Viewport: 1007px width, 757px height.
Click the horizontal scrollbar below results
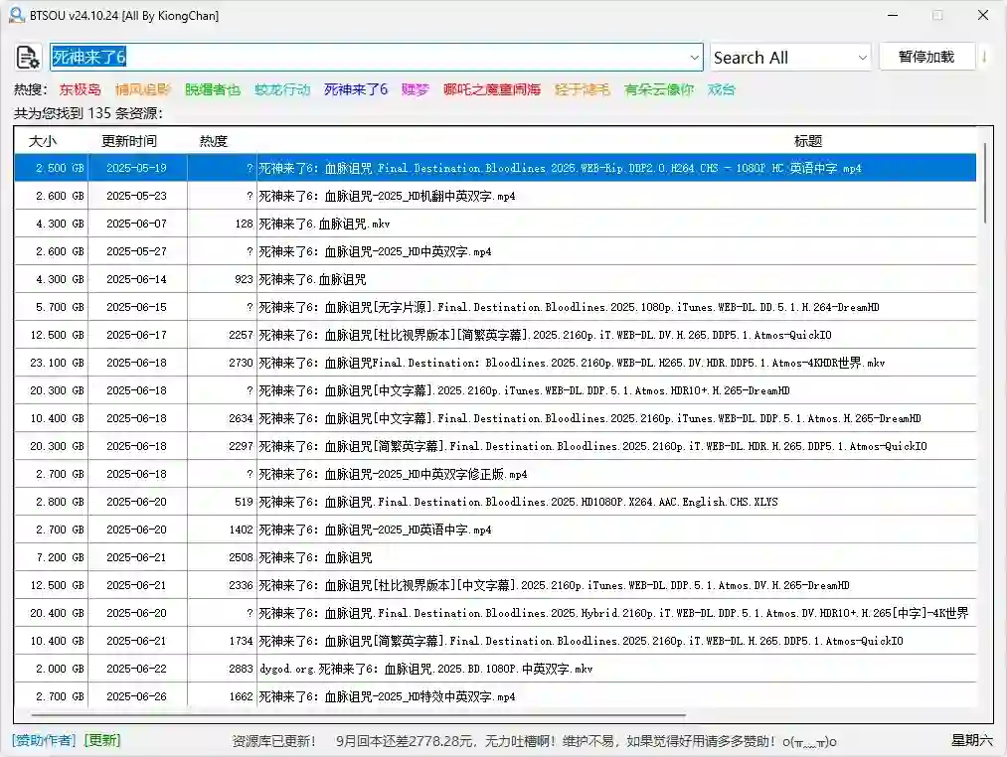358,714
